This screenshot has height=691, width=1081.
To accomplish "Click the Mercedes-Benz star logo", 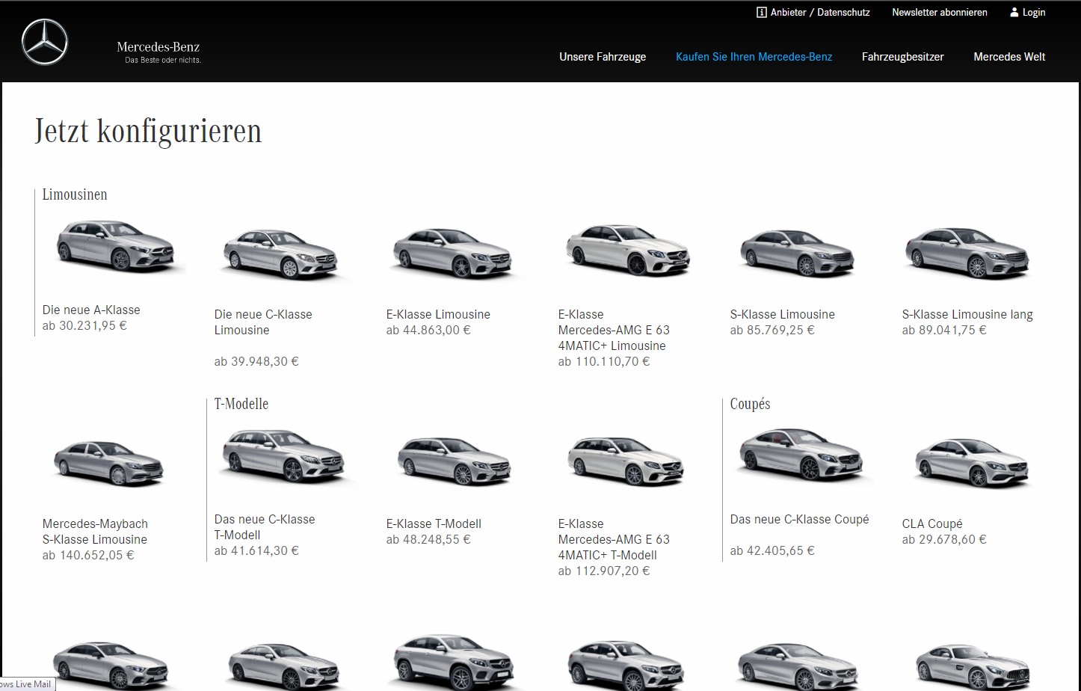I will [45, 43].
